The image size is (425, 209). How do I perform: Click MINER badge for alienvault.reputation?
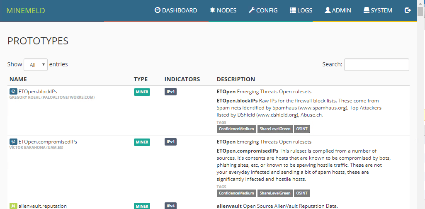[x=142, y=206]
